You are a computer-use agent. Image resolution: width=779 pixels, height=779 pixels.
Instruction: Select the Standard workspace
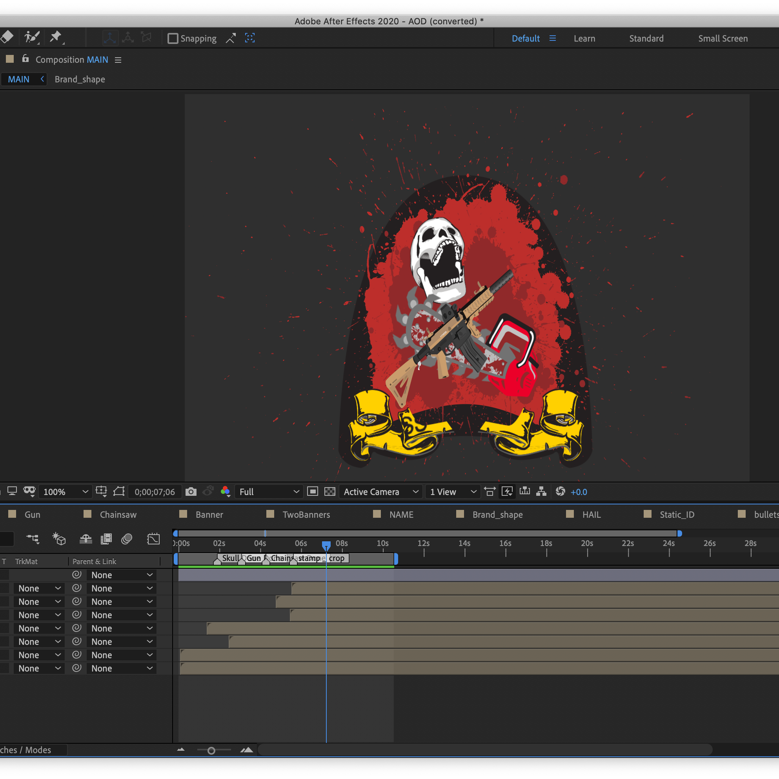pos(646,38)
